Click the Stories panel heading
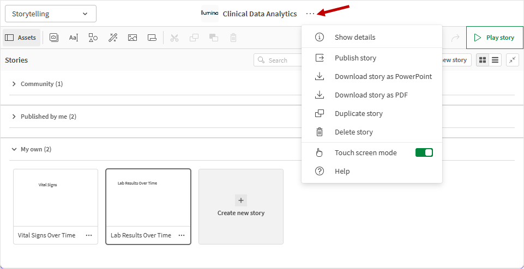Image resolution: width=524 pixels, height=269 pixels. pos(16,60)
